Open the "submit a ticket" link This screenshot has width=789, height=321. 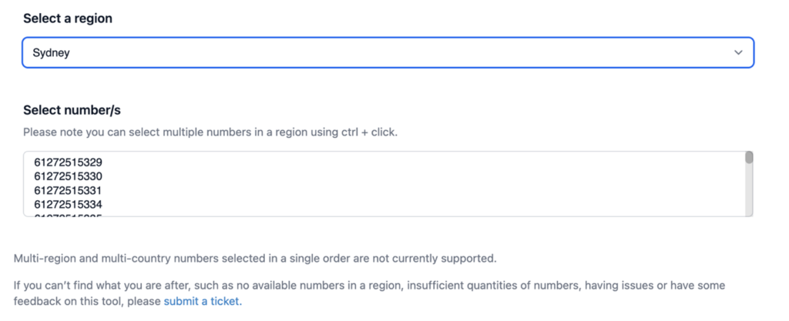click(201, 301)
